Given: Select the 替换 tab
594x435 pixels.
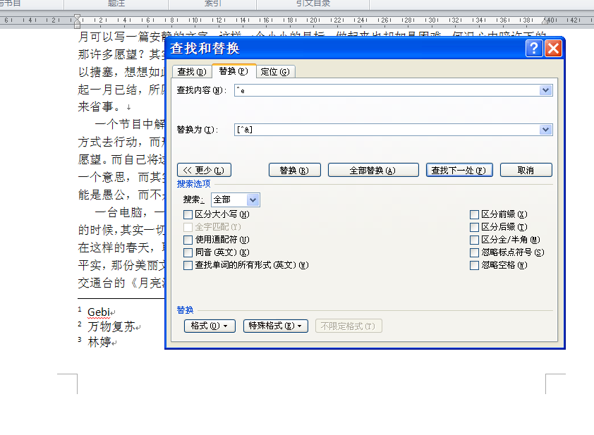Looking at the screenshot, I should click(x=234, y=71).
